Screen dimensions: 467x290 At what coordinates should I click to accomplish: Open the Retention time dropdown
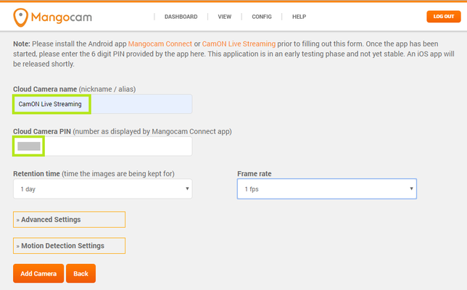103,188
